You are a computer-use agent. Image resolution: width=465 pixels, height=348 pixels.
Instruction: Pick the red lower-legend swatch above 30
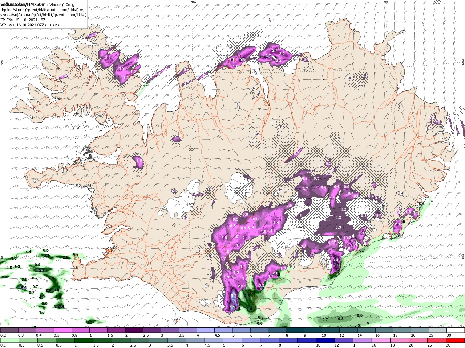tap(456, 340)
